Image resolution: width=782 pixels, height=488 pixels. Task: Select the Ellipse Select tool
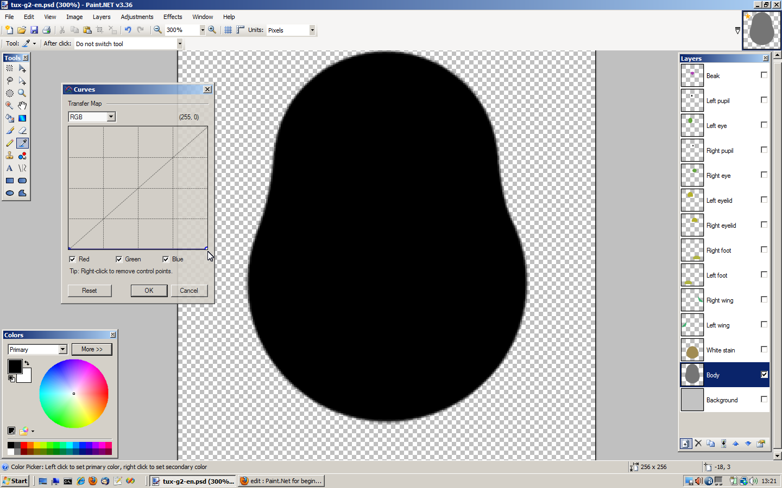click(x=10, y=93)
